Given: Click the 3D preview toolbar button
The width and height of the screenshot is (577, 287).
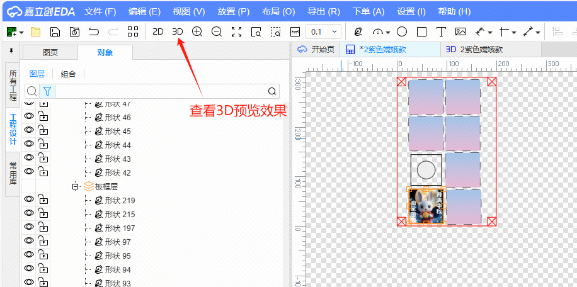Looking at the screenshot, I should click(x=178, y=31).
